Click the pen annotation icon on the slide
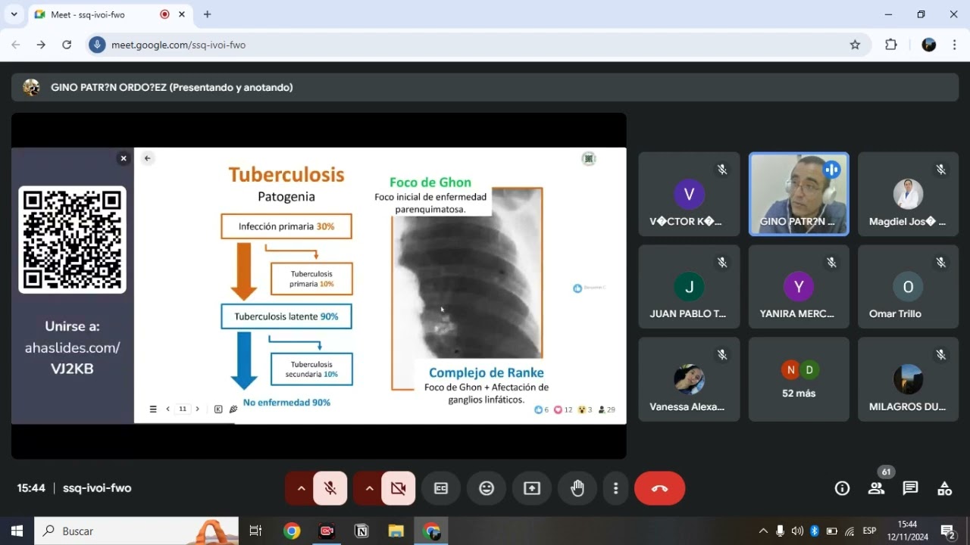970x545 pixels. click(233, 409)
